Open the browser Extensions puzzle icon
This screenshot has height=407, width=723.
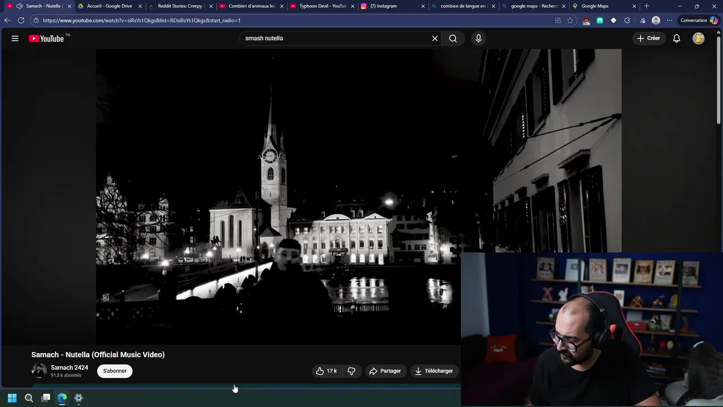(x=627, y=20)
